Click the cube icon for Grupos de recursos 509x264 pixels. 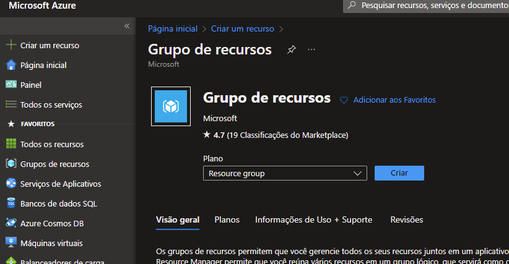click(x=11, y=164)
